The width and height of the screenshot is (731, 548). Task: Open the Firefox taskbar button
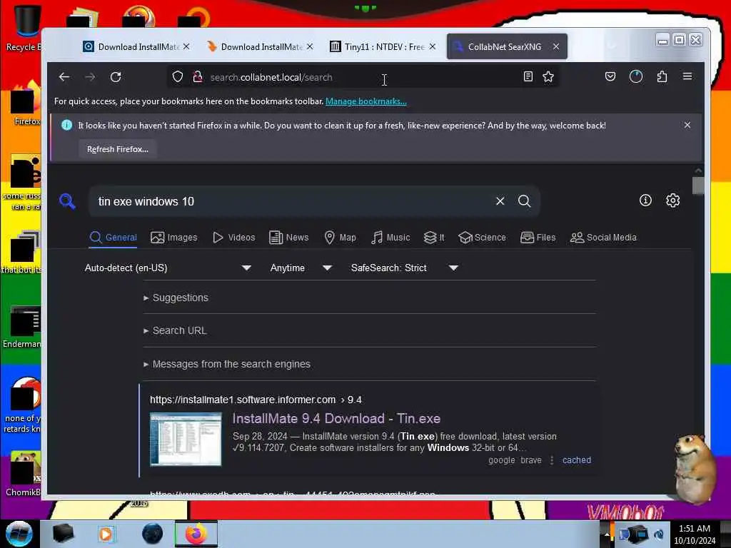point(196,534)
